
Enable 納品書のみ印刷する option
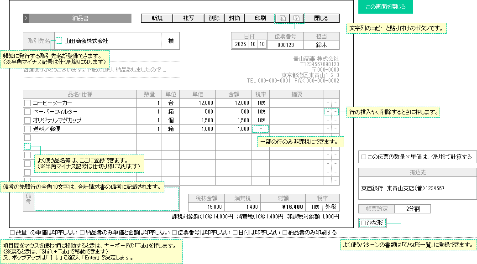pos(285,233)
